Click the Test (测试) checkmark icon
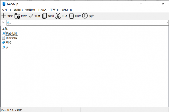 pyautogui.click(x=31, y=16)
